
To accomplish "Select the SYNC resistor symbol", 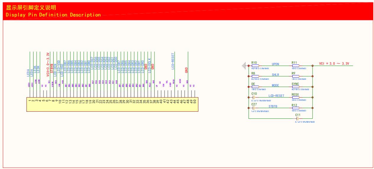I will (295, 87).
